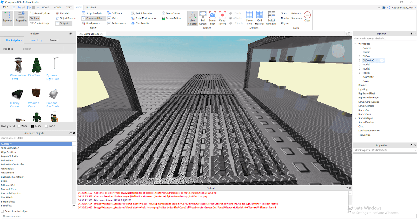The image size is (417, 219).
Task: Click the Stats button in ribbon
Action: point(284,13)
